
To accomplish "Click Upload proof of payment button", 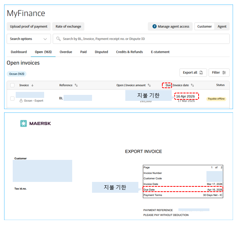I will (28, 27).
